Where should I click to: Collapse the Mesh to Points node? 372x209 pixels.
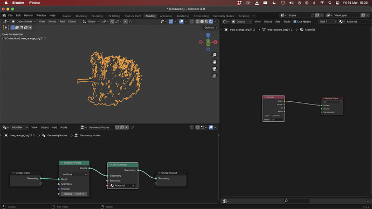point(62,163)
